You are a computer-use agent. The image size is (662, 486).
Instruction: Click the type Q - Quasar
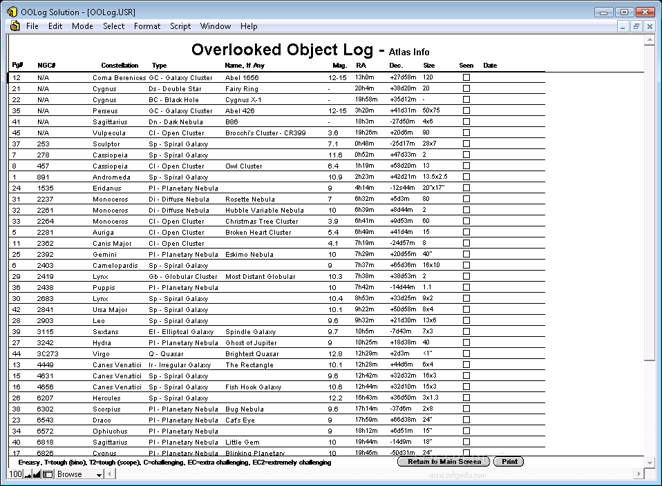166,353
